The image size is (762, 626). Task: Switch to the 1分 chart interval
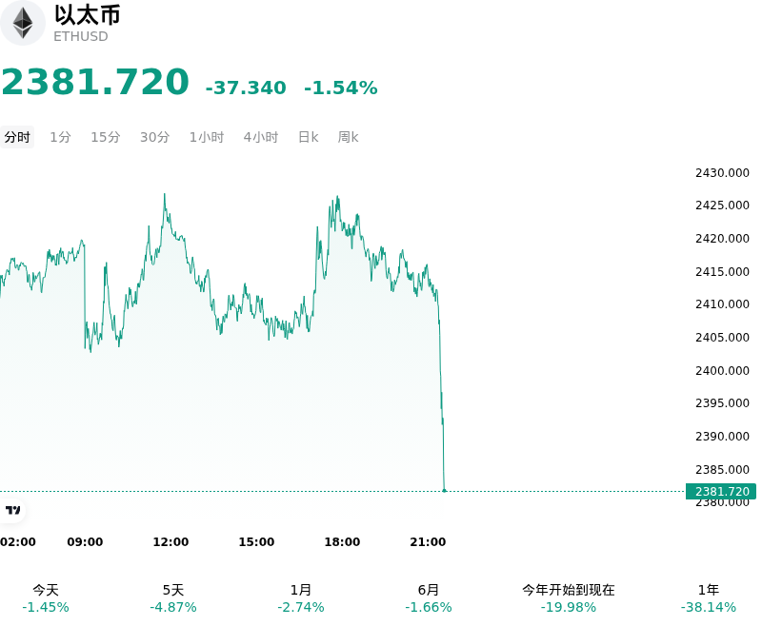[60, 137]
